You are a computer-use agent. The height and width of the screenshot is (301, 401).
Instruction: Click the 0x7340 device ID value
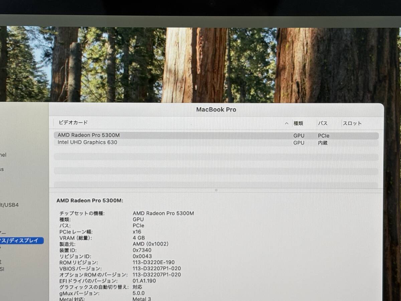click(x=142, y=250)
